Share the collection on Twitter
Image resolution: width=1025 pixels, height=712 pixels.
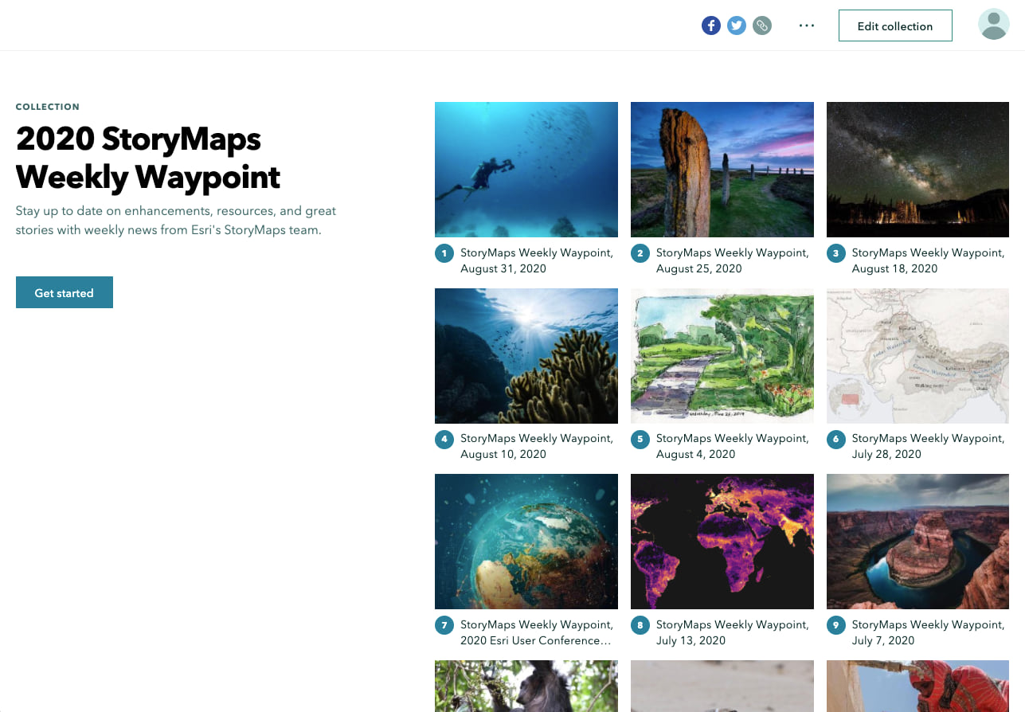pyautogui.click(x=736, y=25)
